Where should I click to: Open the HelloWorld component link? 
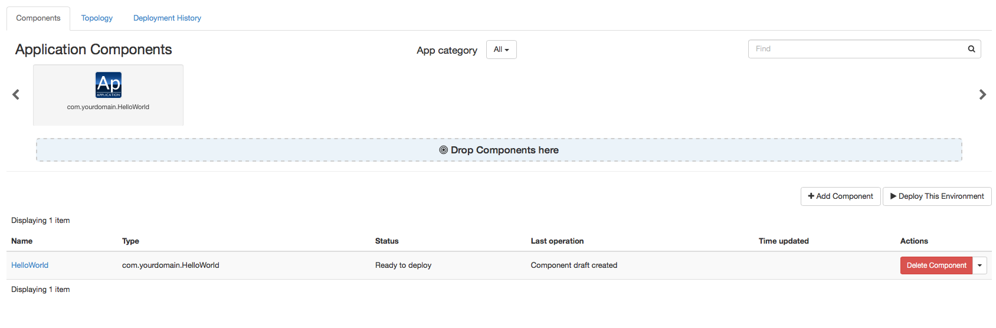[30, 265]
